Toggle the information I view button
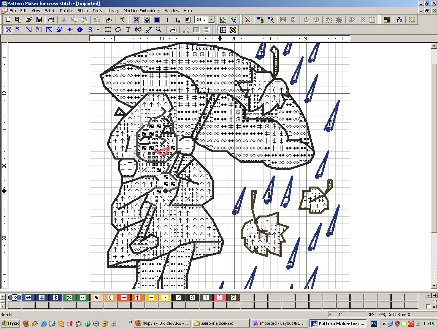Image resolution: width=438 pixels, height=329 pixels. (x=167, y=19)
